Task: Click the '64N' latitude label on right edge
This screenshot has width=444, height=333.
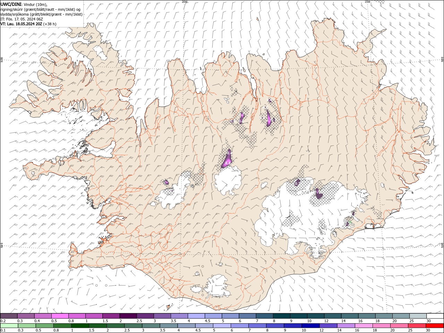Action: pyautogui.click(x=442, y=245)
